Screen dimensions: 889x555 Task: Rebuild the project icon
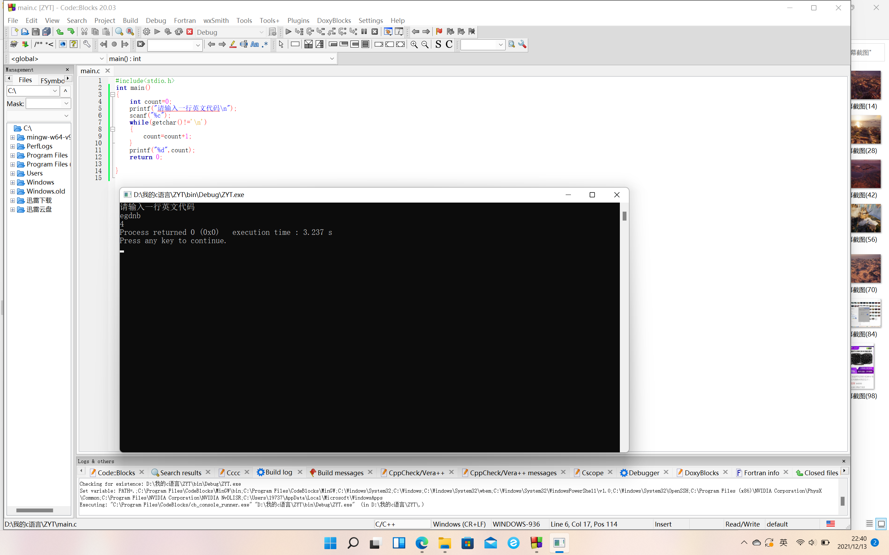[x=179, y=32]
